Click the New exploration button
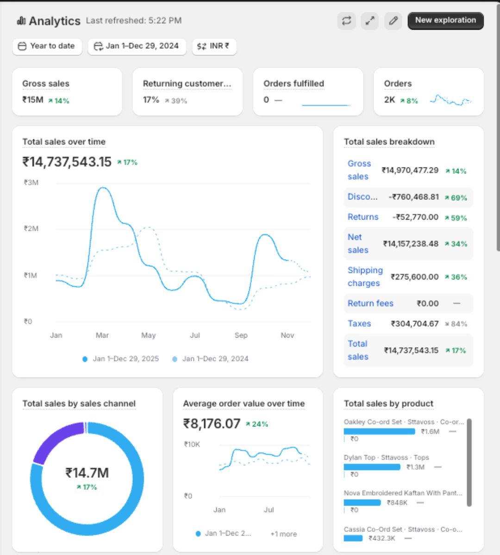 (x=445, y=21)
